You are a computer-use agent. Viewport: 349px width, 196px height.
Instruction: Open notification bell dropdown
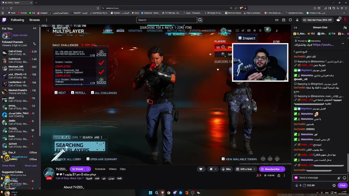[213, 169]
